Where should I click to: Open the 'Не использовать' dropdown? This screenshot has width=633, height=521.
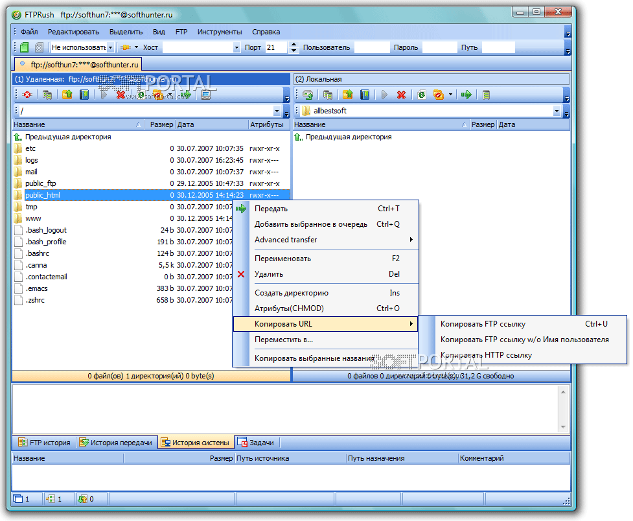point(110,48)
